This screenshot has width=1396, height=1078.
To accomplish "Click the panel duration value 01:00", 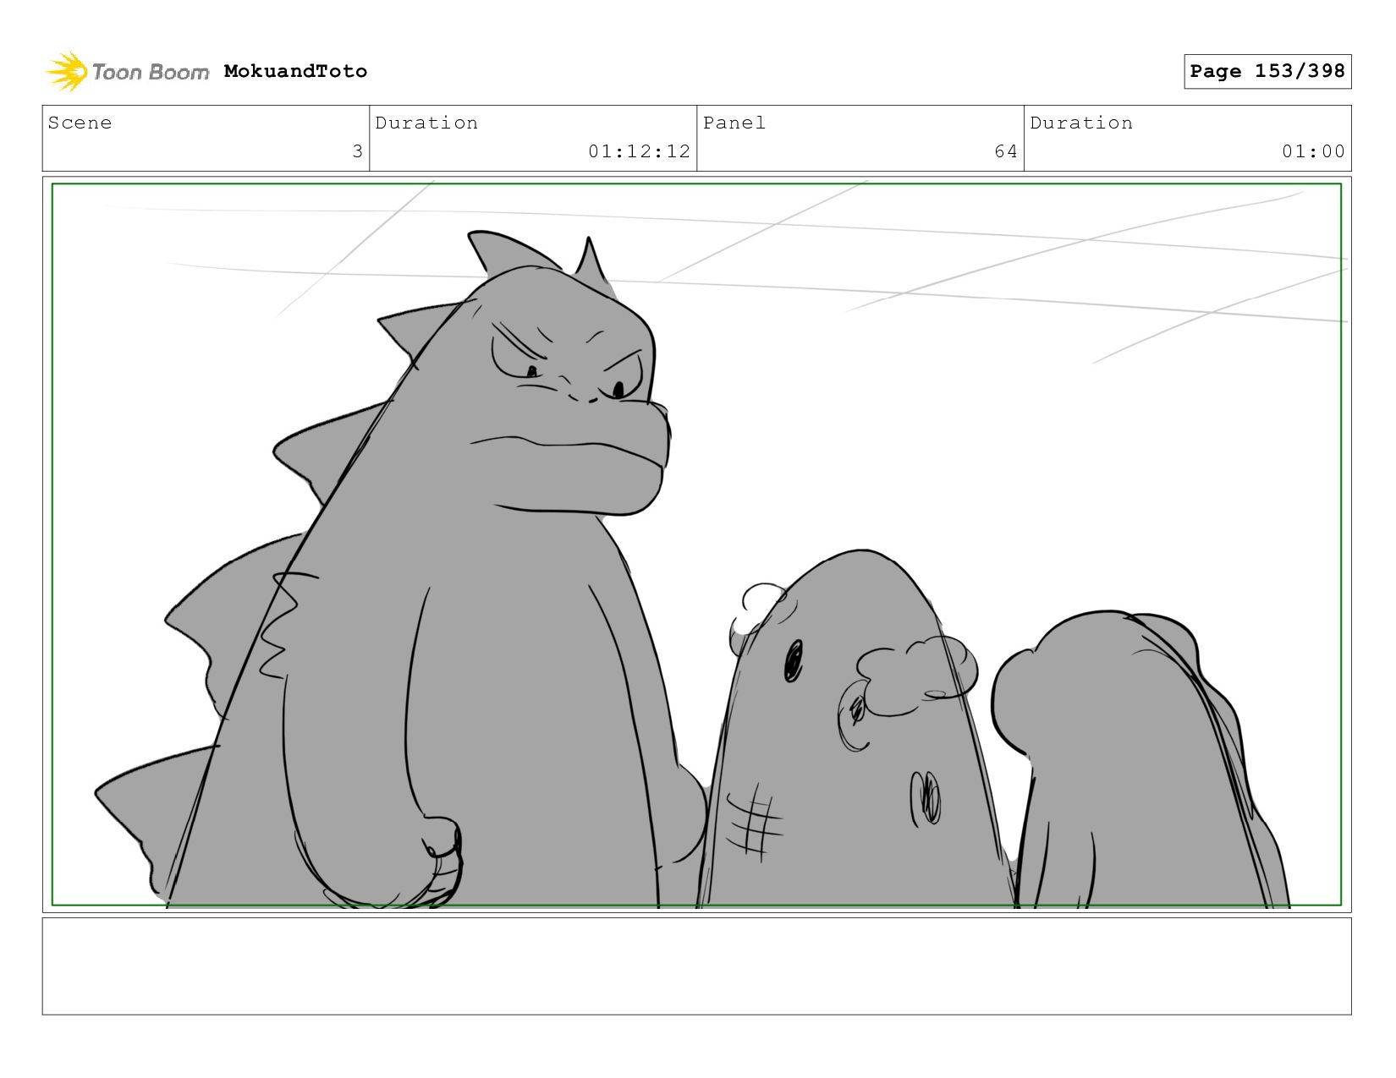I will (1313, 151).
